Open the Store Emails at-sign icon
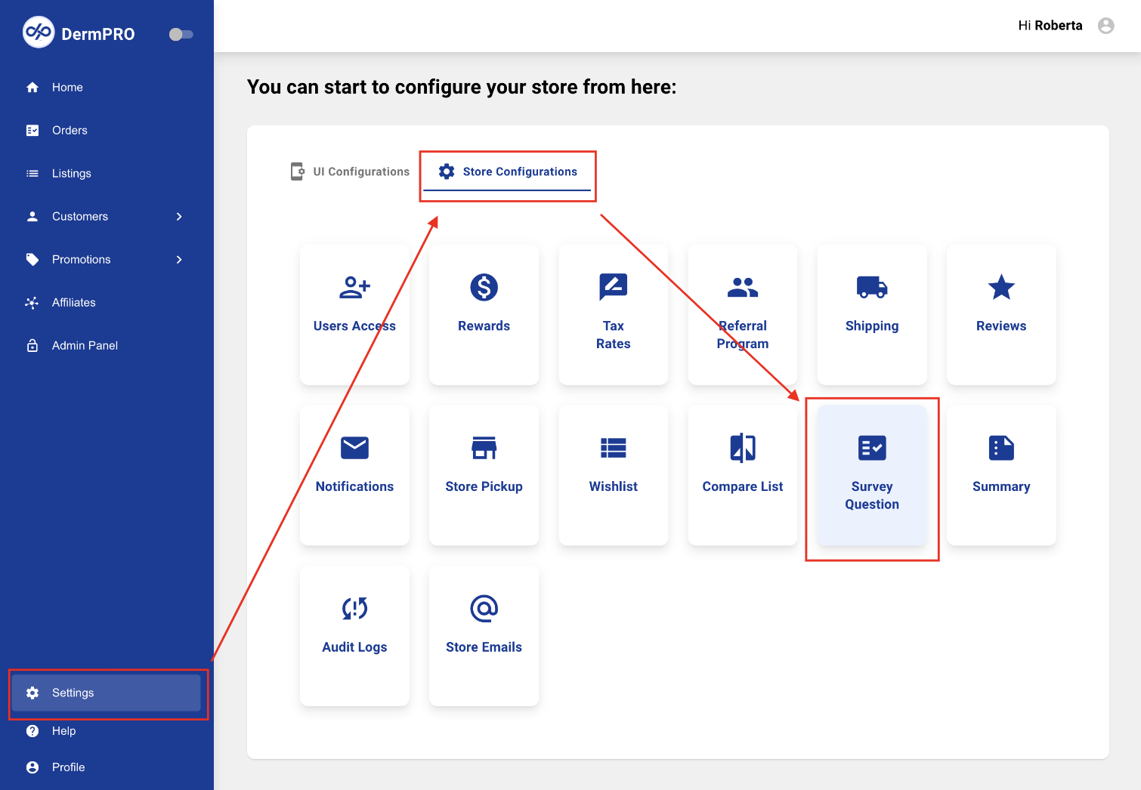Screen dimensions: 1141x790 point(484,609)
